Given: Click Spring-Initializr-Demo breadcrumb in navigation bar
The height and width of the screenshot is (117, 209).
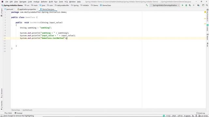Looking at the screenshot, I should coord(12,6).
